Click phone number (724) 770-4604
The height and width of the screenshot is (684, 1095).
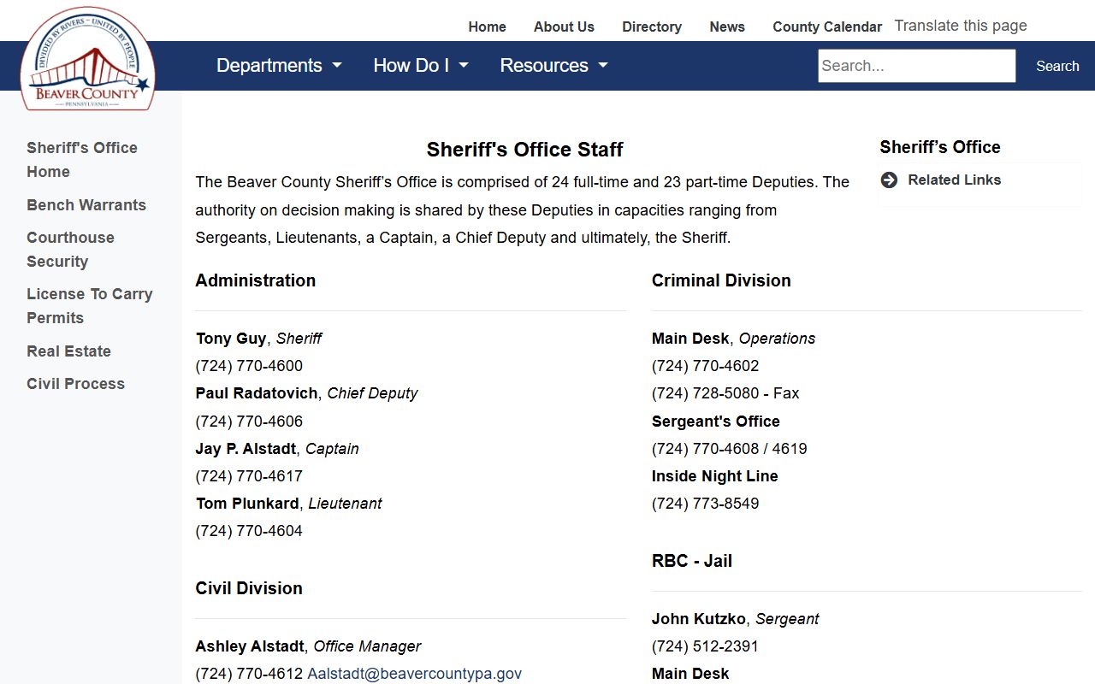coord(249,531)
